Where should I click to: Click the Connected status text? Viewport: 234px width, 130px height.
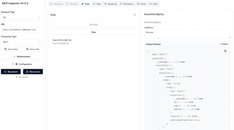[x=23, y=77]
